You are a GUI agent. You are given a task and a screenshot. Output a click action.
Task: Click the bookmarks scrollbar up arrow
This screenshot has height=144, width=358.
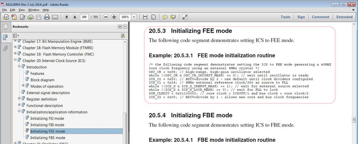pyautogui.click(x=125, y=42)
